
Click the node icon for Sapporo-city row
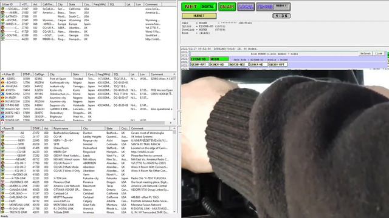(x=2, y=105)
